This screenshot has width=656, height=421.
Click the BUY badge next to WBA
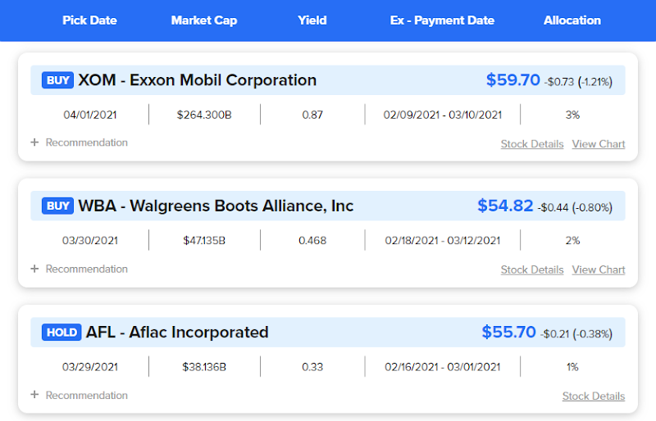point(58,206)
